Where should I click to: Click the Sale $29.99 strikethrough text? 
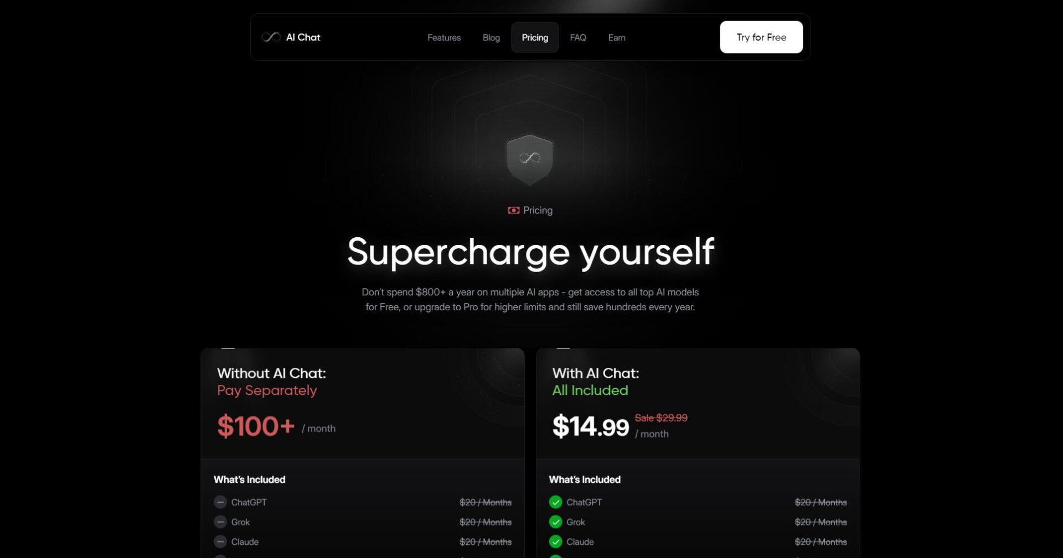pos(661,418)
